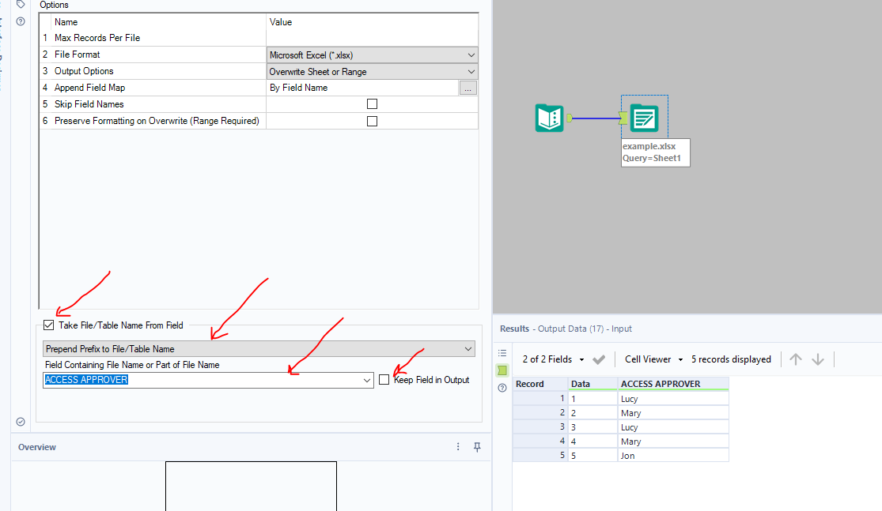Click the Append Field Map browse button
Image resolution: width=882 pixels, height=511 pixels.
point(468,88)
